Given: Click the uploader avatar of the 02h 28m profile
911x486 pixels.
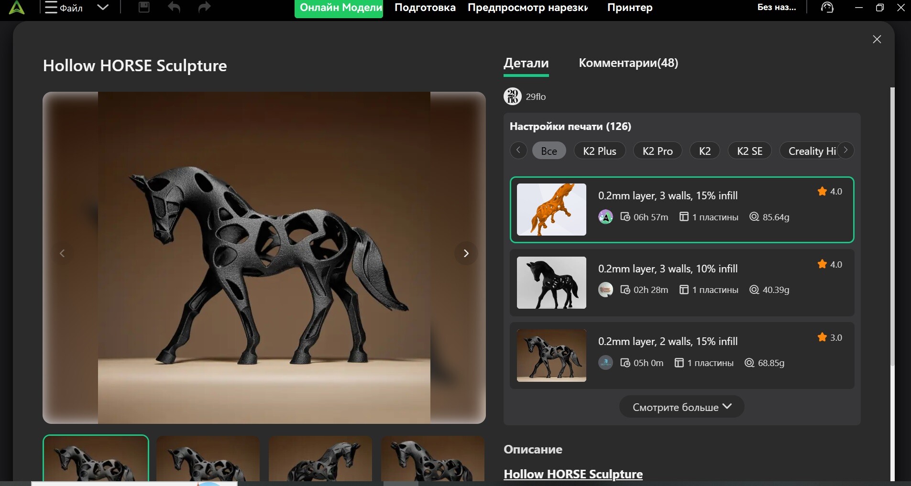Looking at the screenshot, I should [605, 290].
